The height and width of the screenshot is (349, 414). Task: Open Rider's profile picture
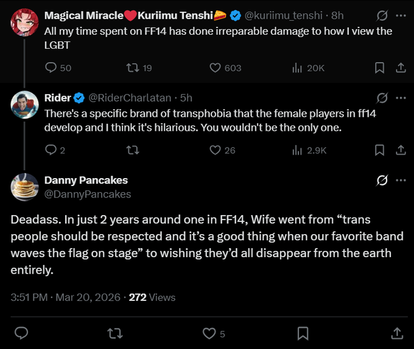click(25, 105)
